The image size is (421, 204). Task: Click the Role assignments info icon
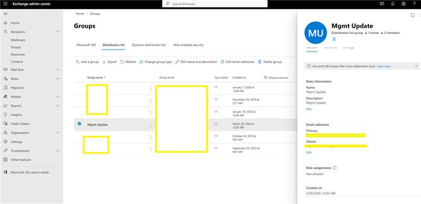tap(335, 168)
